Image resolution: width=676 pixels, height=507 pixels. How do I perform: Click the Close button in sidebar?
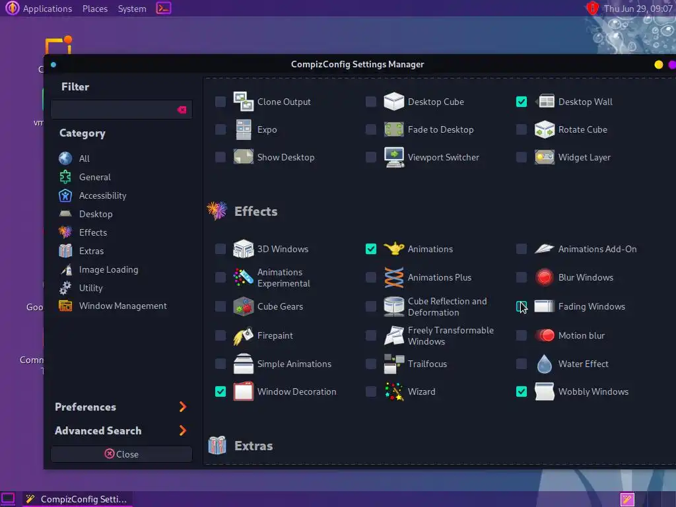(x=121, y=454)
